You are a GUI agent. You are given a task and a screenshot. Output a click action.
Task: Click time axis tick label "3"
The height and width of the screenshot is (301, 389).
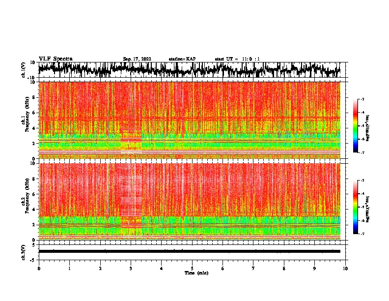(131, 268)
